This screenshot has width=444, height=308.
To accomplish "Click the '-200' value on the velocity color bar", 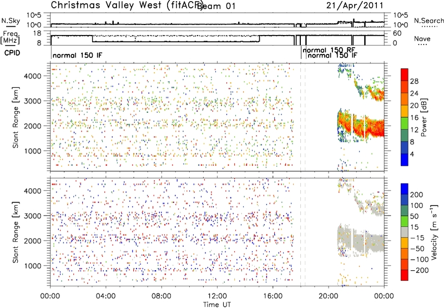I will point(419,270).
